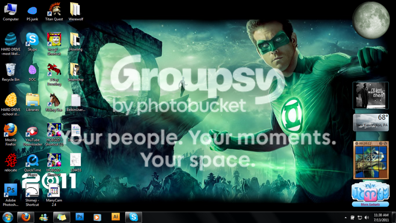The height and width of the screenshot is (223, 396).
Task: Click the picture puzzle gadget board
Action: (371, 161)
